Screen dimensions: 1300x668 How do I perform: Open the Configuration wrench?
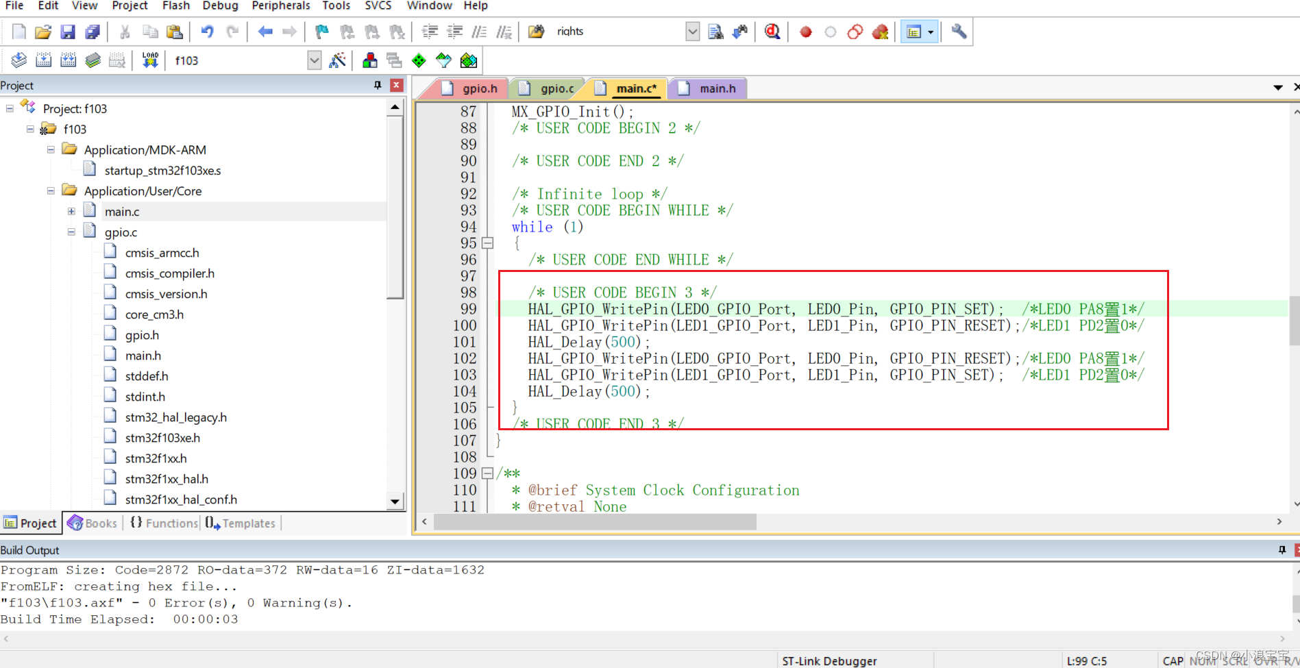pyautogui.click(x=959, y=32)
